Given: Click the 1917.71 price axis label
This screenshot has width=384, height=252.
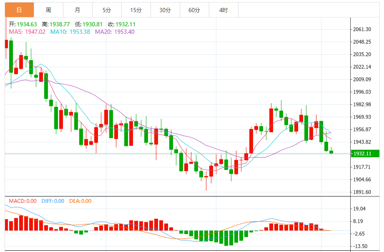Looking at the screenshot, I should point(362,167).
